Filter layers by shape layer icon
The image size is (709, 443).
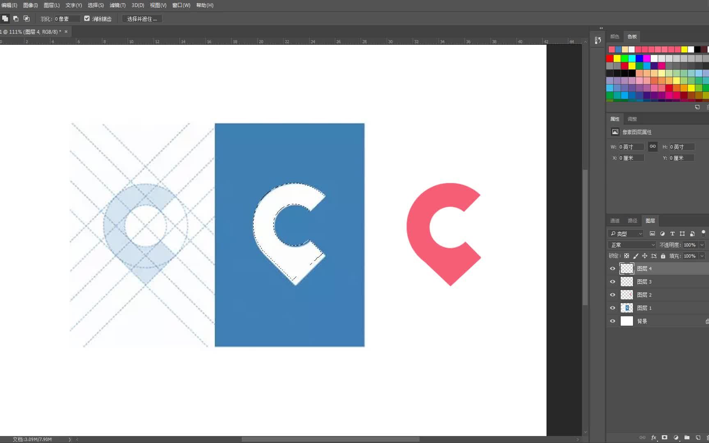[x=682, y=233]
